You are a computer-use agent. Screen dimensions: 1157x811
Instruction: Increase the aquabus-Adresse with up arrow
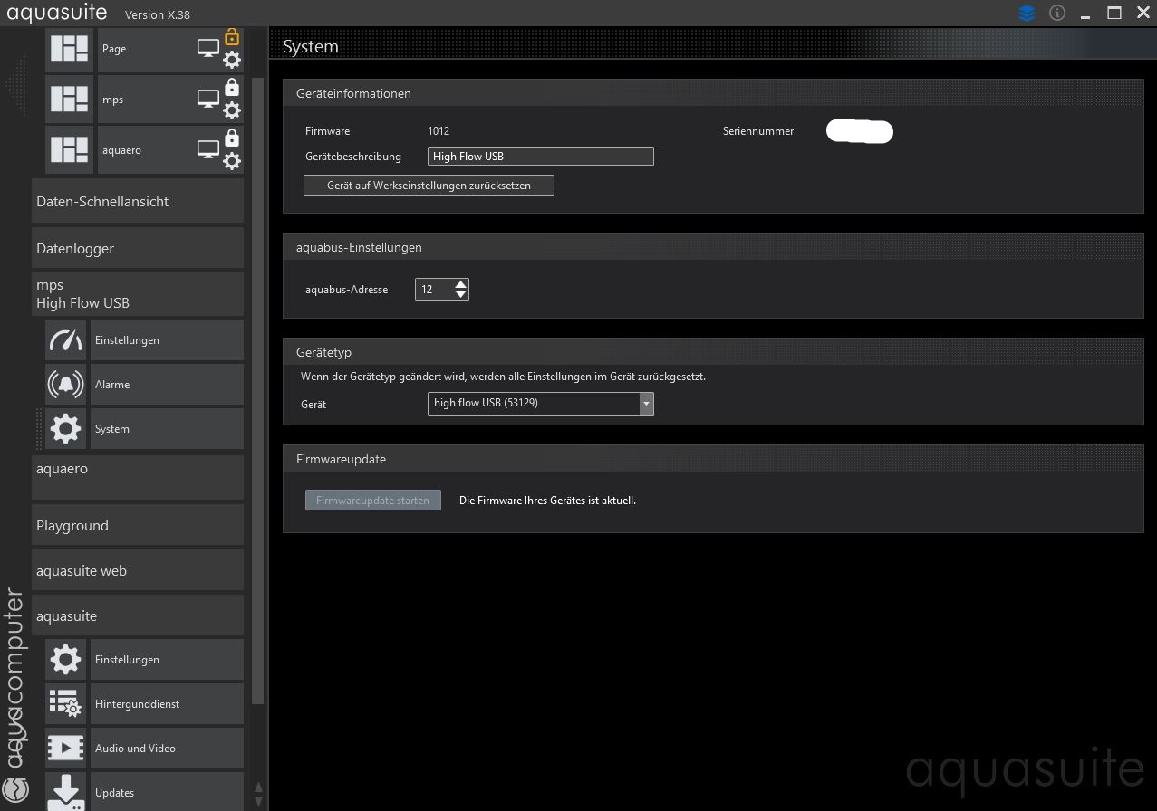(x=461, y=284)
